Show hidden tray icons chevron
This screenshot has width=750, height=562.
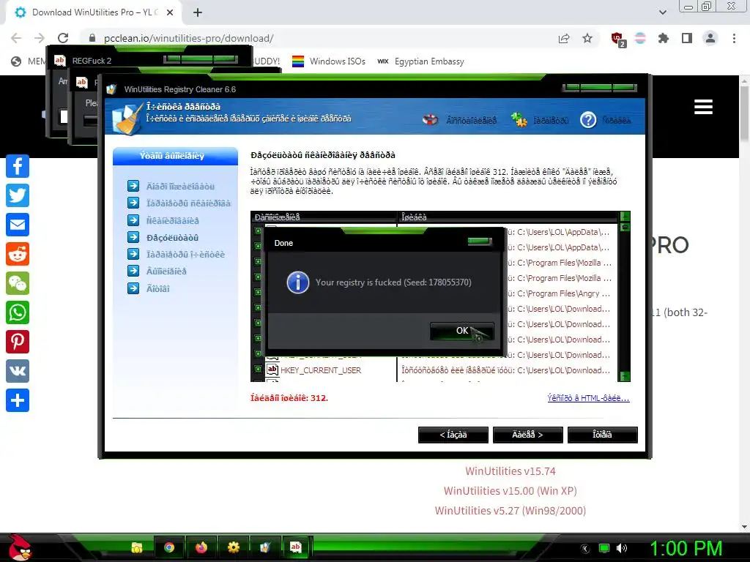[585, 548]
